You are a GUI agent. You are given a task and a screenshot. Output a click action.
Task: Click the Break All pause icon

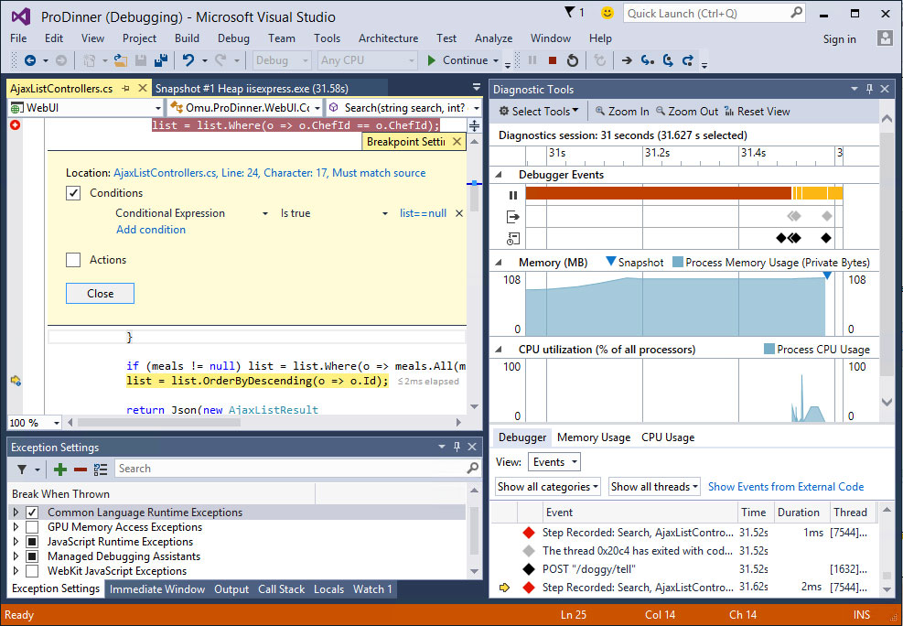coord(531,60)
